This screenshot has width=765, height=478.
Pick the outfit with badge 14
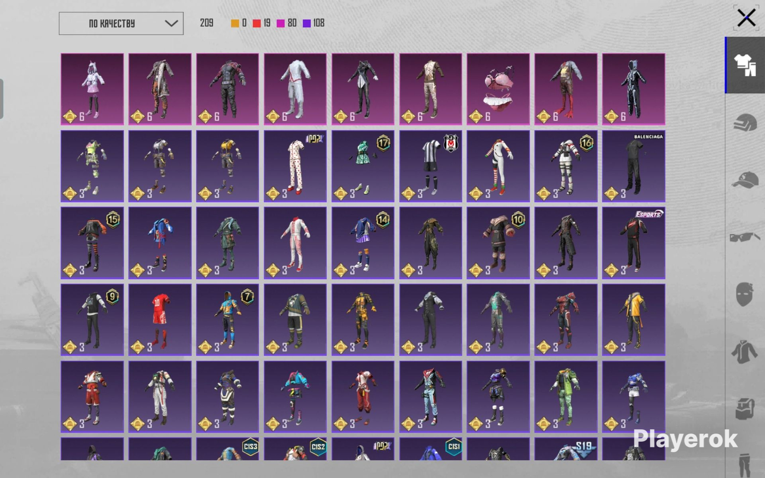click(363, 243)
